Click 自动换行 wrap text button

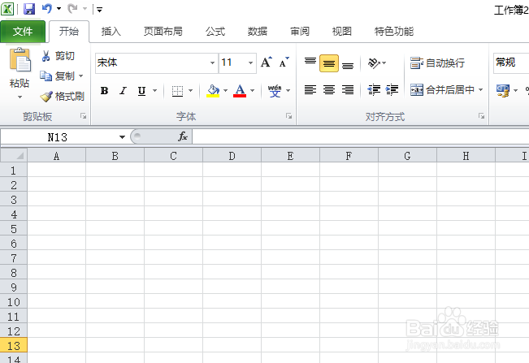(x=437, y=63)
